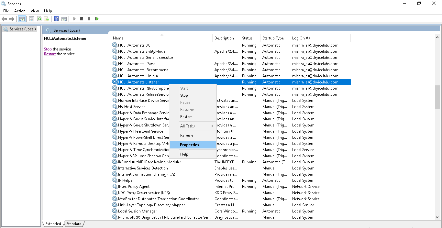
Task: Switch to the Standard tab
Action: pos(74,224)
